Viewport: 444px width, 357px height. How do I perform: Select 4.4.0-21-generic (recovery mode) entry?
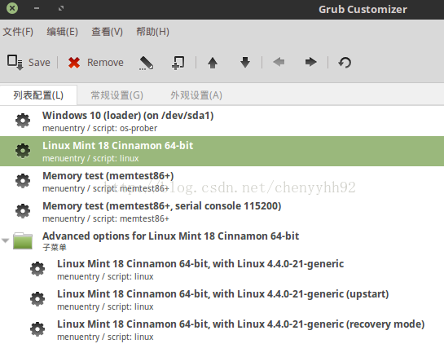coord(222,330)
